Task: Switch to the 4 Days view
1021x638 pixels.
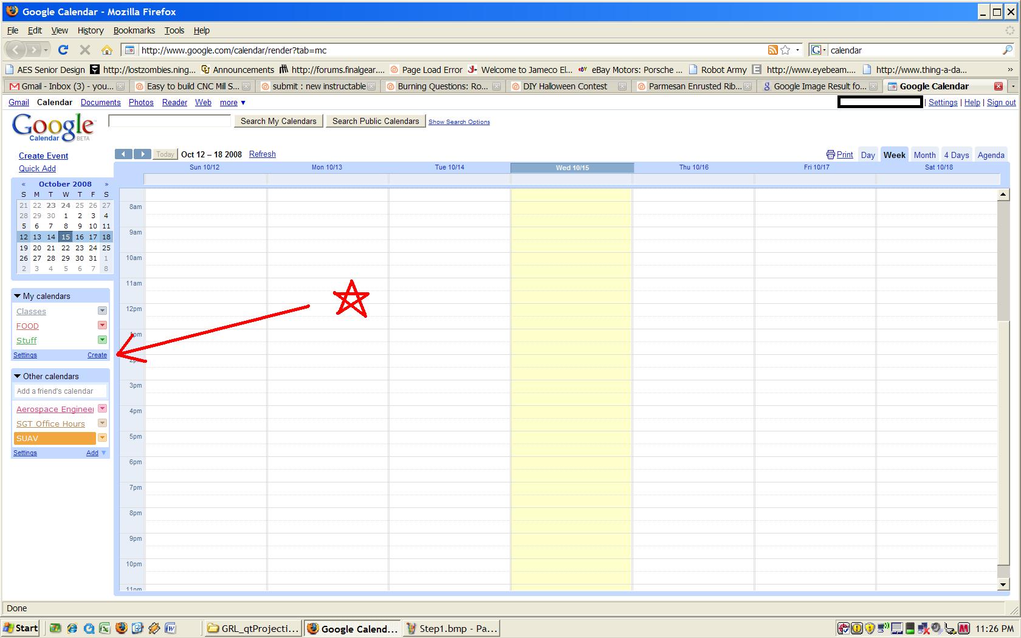Action: 956,155
